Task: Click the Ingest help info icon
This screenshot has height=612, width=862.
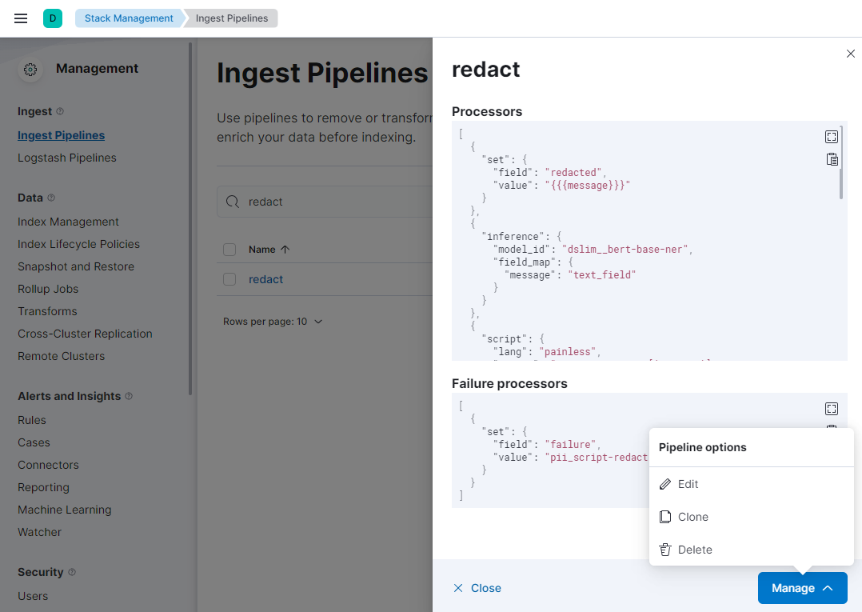Action: tap(60, 111)
